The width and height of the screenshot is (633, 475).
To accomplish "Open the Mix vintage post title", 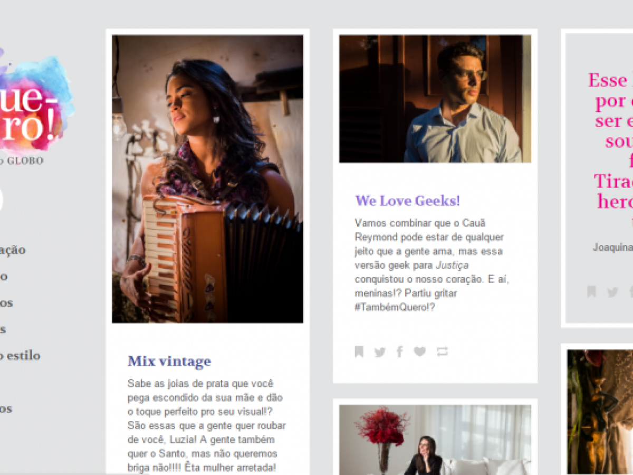I will click(x=169, y=362).
